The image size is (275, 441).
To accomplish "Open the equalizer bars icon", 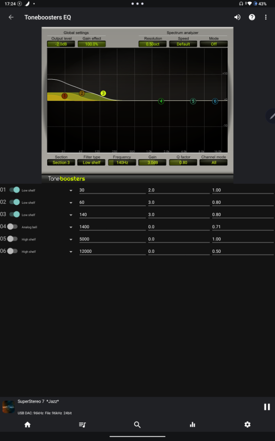I will pos(192,425).
